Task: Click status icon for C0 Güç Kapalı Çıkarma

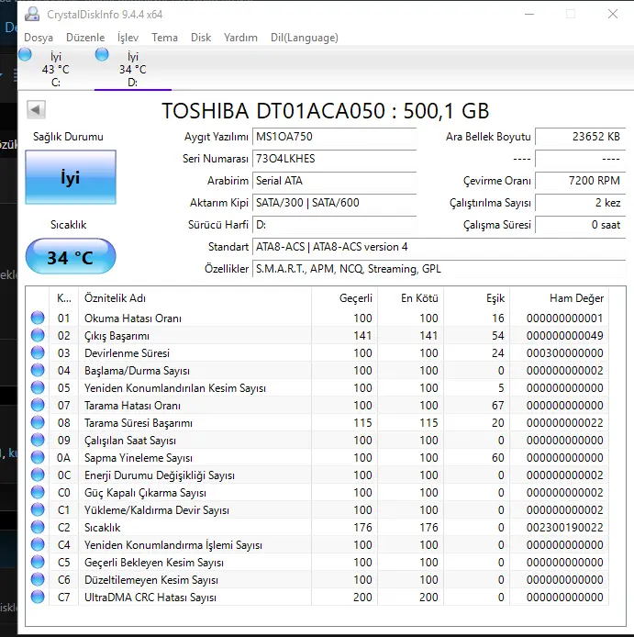Action: click(38, 492)
